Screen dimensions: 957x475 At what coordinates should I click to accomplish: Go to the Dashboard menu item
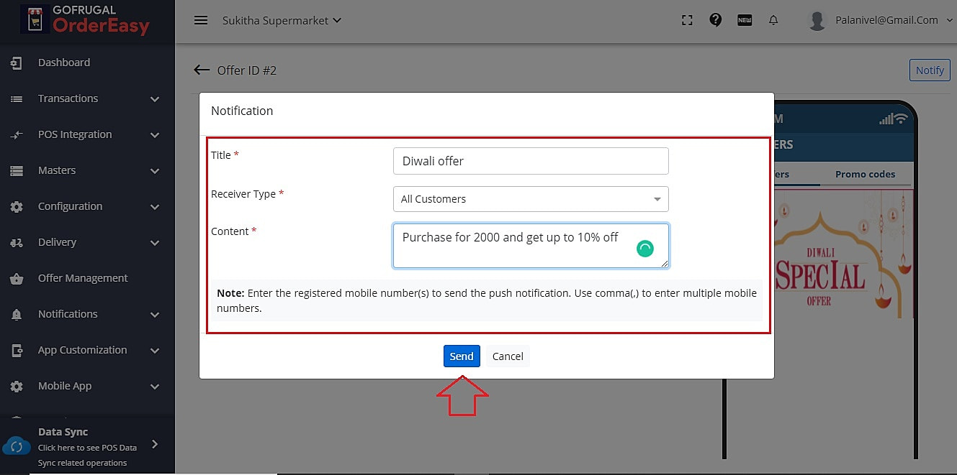(x=64, y=63)
